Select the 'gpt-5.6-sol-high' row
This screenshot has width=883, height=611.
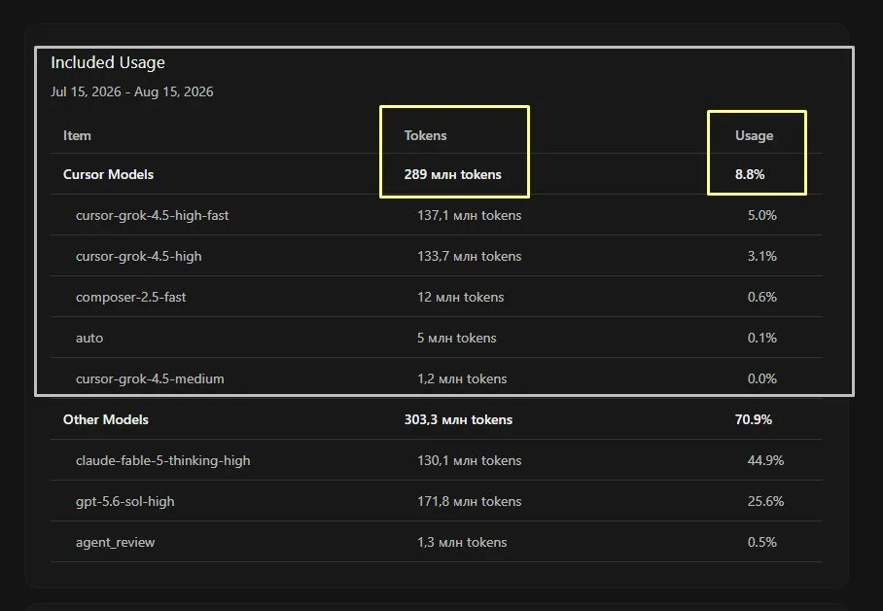point(437,500)
